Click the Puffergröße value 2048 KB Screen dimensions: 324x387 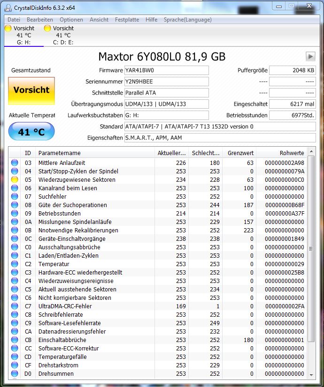[x=293, y=70]
